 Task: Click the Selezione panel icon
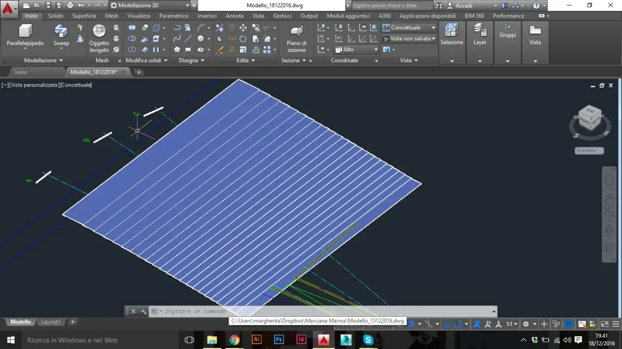coord(452,35)
